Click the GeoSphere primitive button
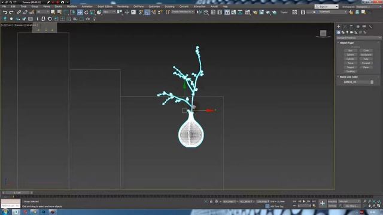The height and width of the screenshot is (215, 383). (366, 55)
